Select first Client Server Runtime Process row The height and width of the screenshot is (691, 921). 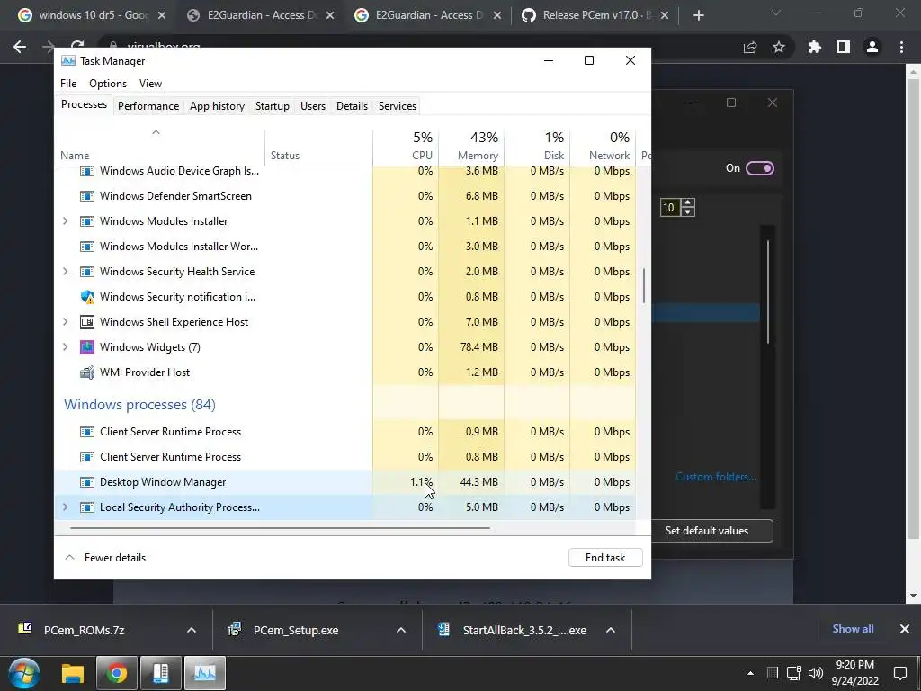[x=346, y=432]
